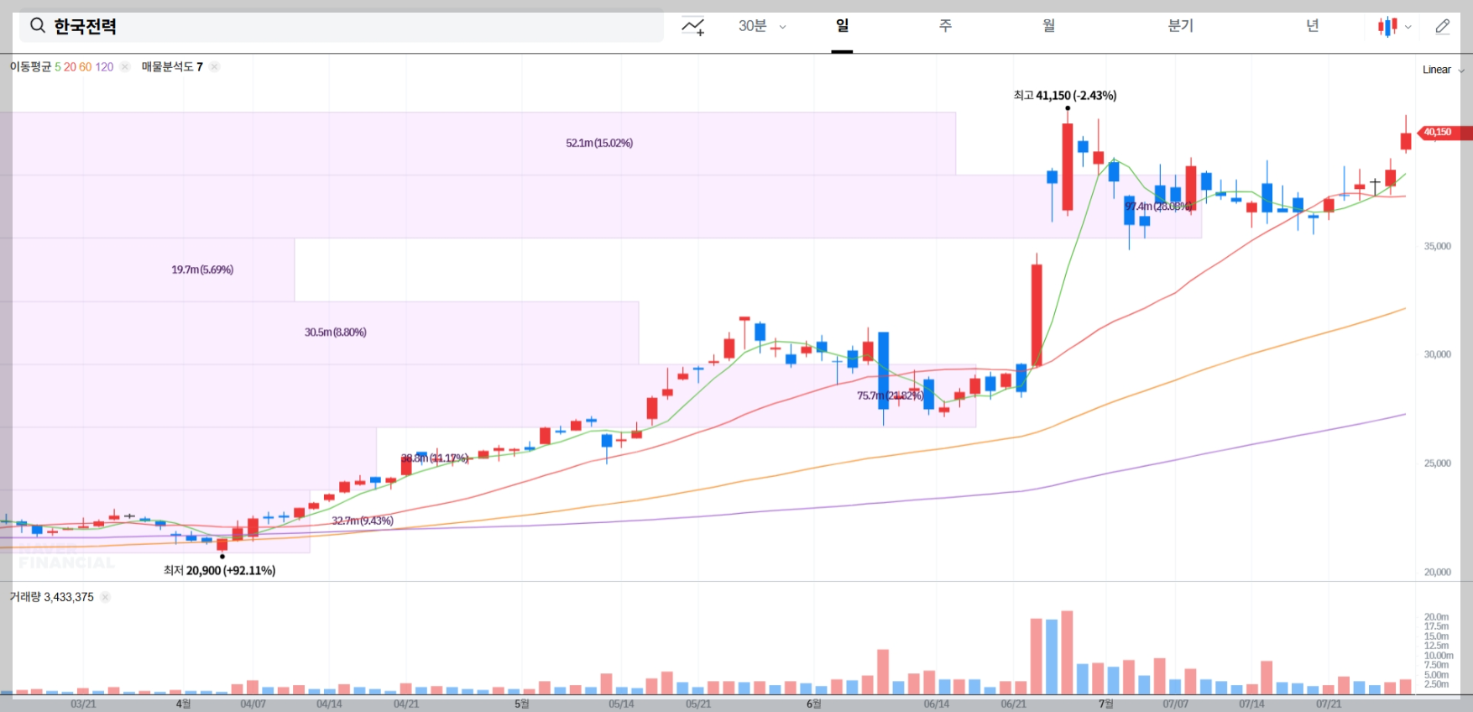Switch to the 주 weekly tab

click(x=945, y=26)
